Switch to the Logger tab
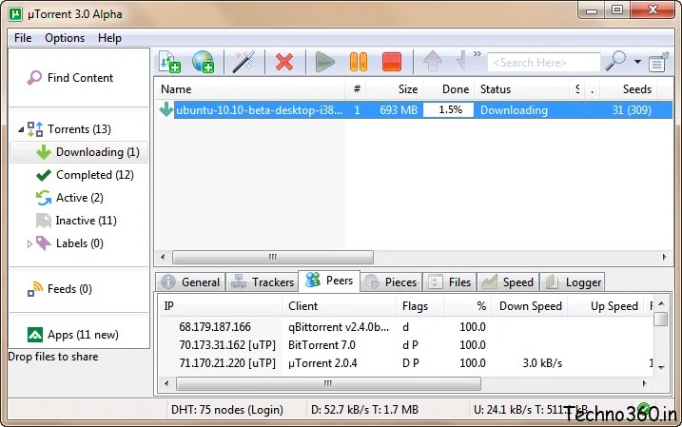 (573, 282)
